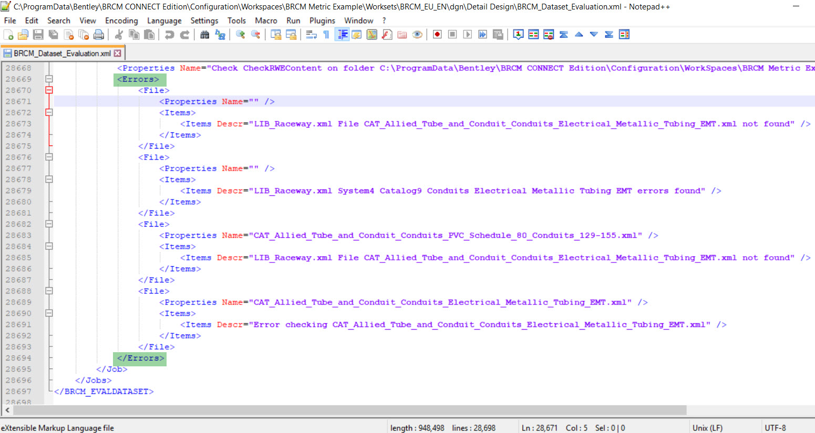Click the Monitoring eye icon
Image resolution: width=815 pixels, height=433 pixels.
pos(417,35)
